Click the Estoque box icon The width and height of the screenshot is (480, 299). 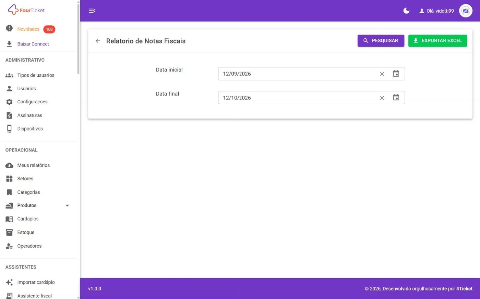(9, 232)
